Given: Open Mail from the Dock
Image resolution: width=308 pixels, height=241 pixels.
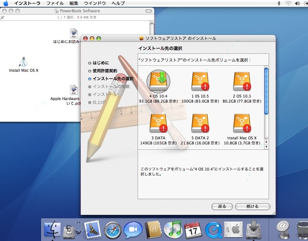Looking at the screenshot, I should coord(92,229).
